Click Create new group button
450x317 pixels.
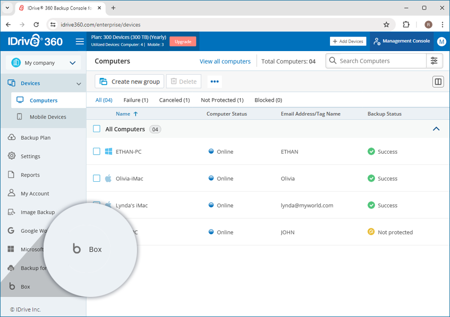tap(129, 82)
